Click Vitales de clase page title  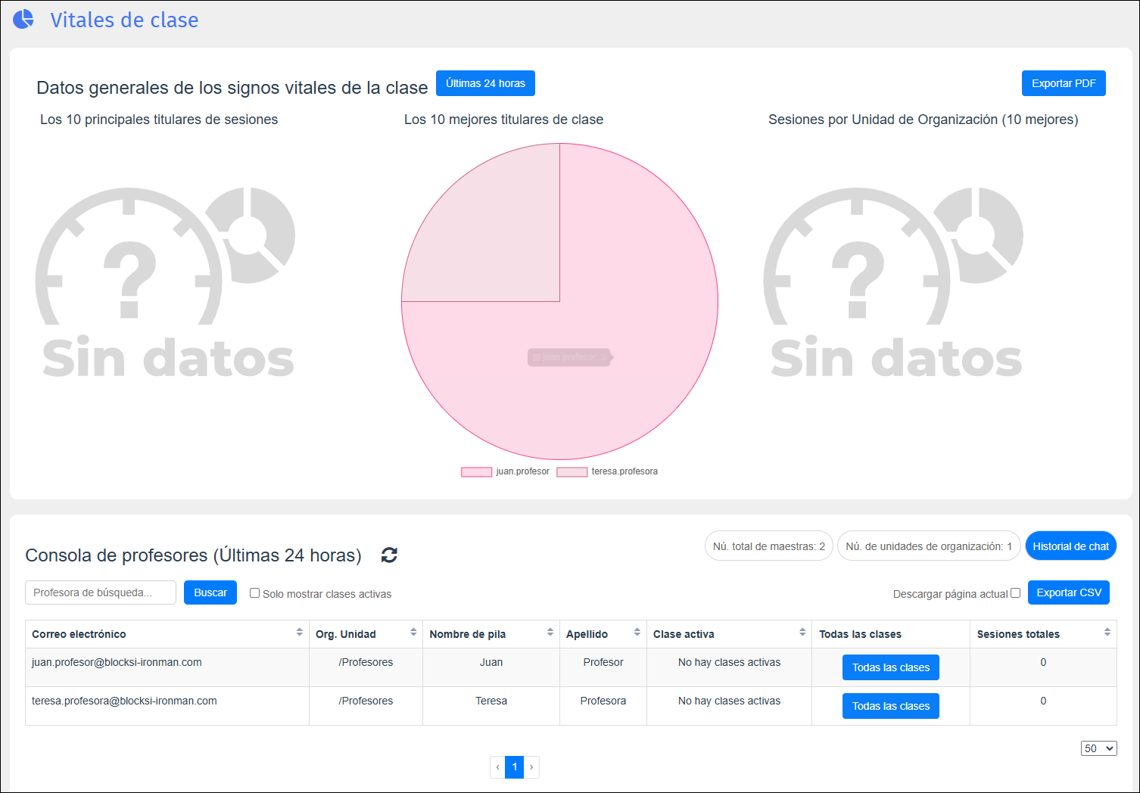pyautogui.click(x=124, y=20)
